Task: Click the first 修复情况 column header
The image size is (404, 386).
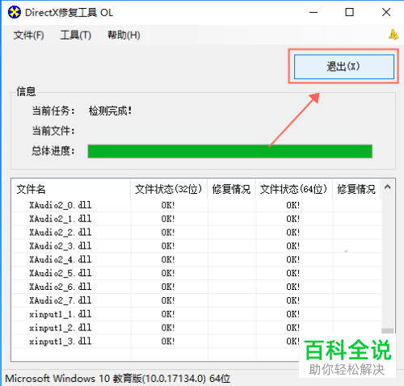Action: pos(231,189)
